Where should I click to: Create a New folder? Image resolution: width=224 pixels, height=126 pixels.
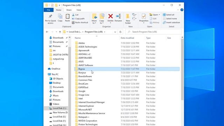point(128,19)
